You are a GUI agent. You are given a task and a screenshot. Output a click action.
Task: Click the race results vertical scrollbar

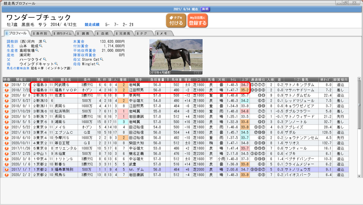[360, 129]
